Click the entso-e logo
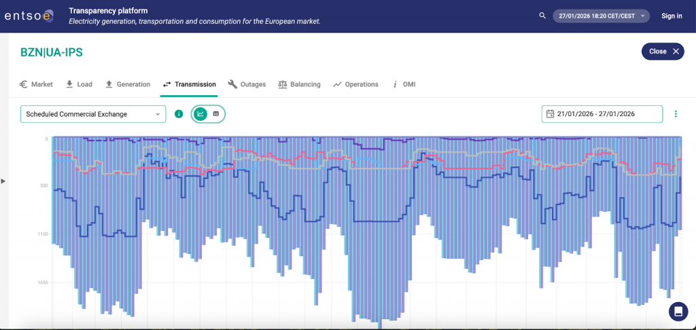696x330 pixels. tap(29, 16)
